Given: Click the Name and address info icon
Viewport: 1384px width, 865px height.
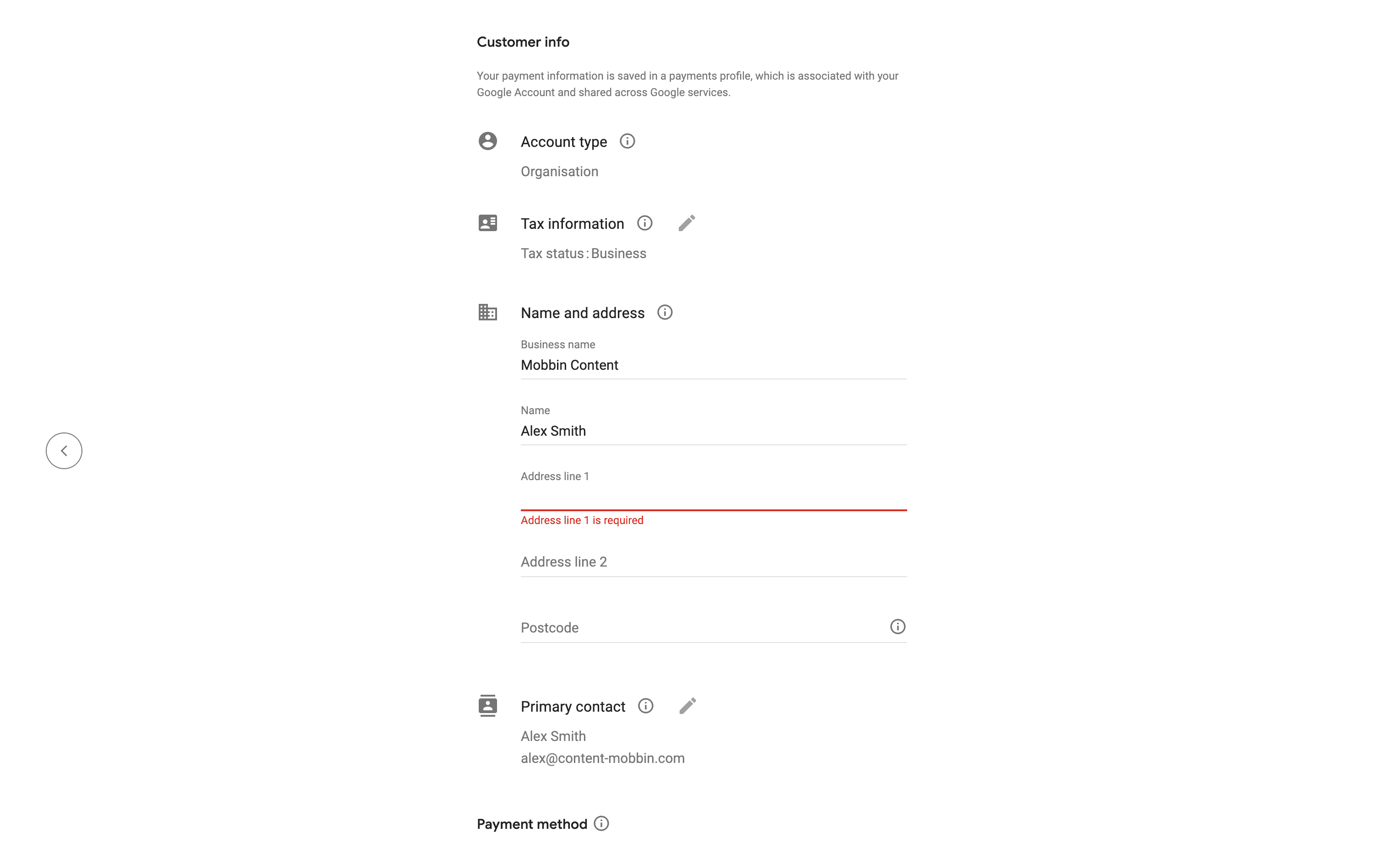Looking at the screenshot, I should [665, 312].
